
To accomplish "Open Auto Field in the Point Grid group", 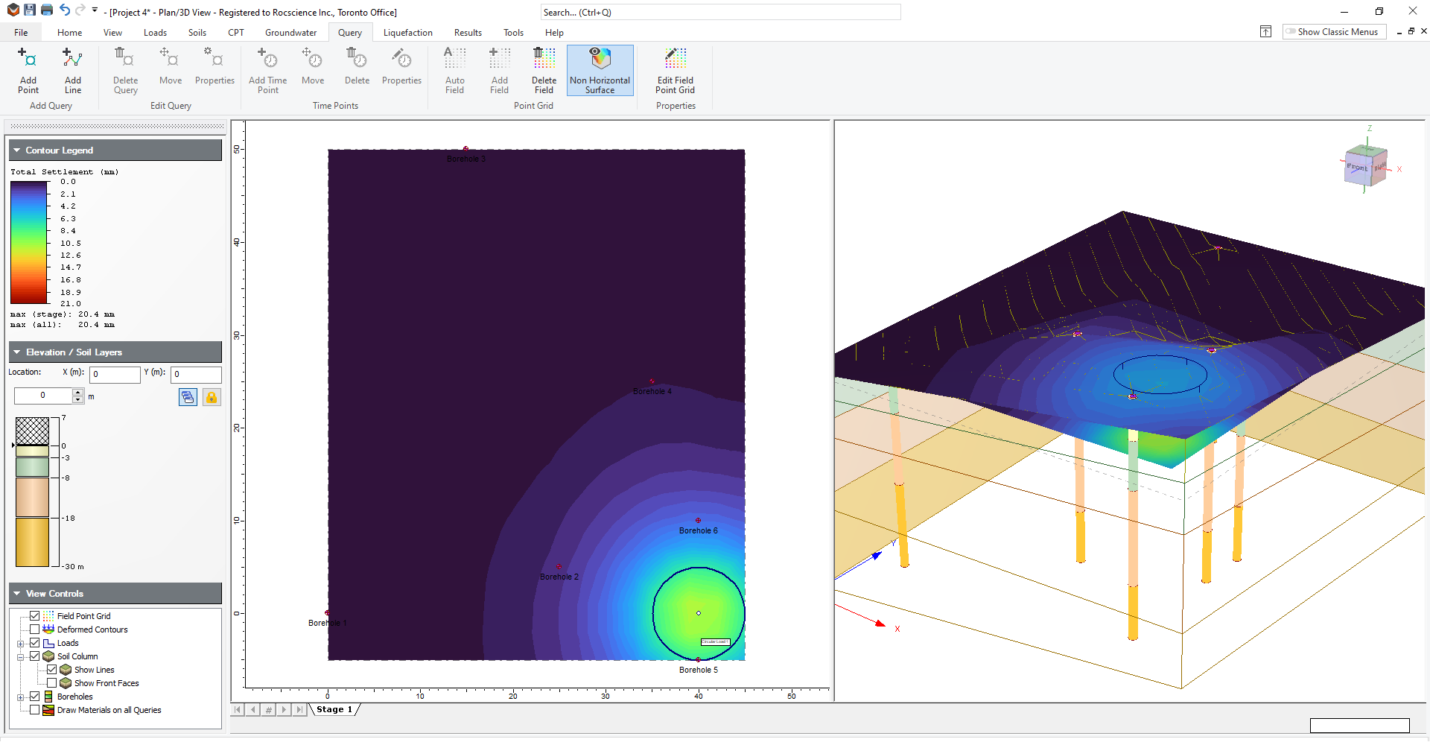I will pyautogui.click(x=454, y=71).
